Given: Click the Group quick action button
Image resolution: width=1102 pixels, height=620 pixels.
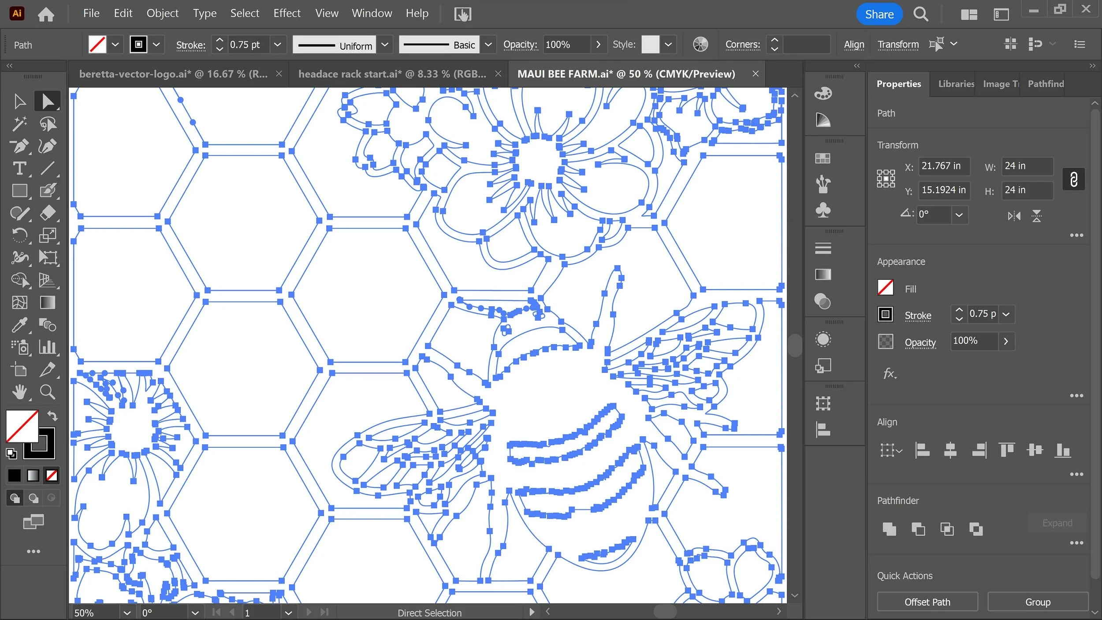Looking at the screenshot, I should [1038, 602].
